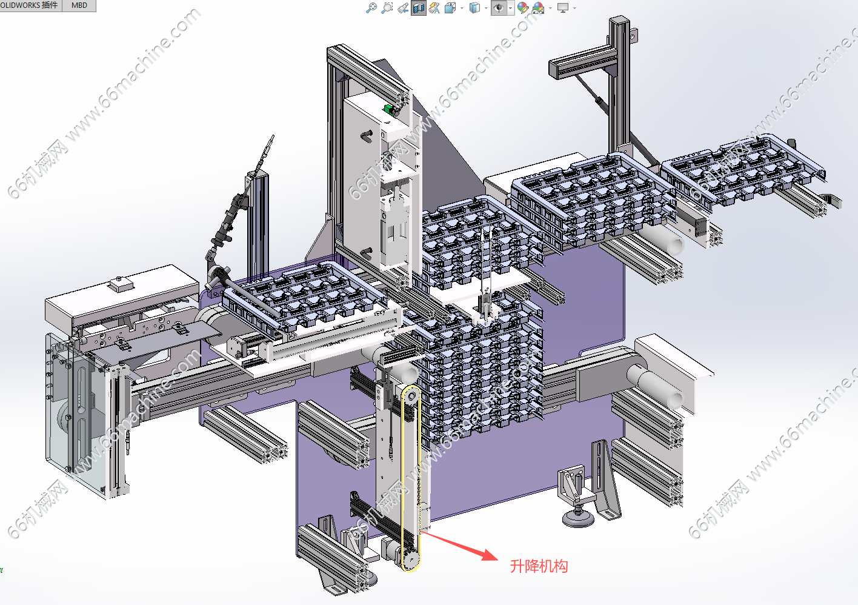
Task: Open Edit Appearance color ball
Action: (x=523, y=8)
